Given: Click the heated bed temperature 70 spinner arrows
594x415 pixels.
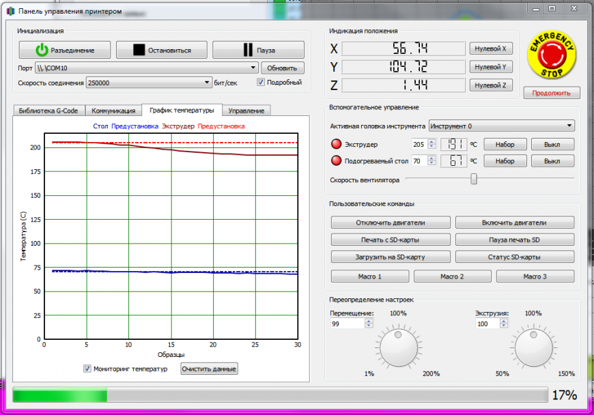Looking at the screenshot, I should pos(432,161).
